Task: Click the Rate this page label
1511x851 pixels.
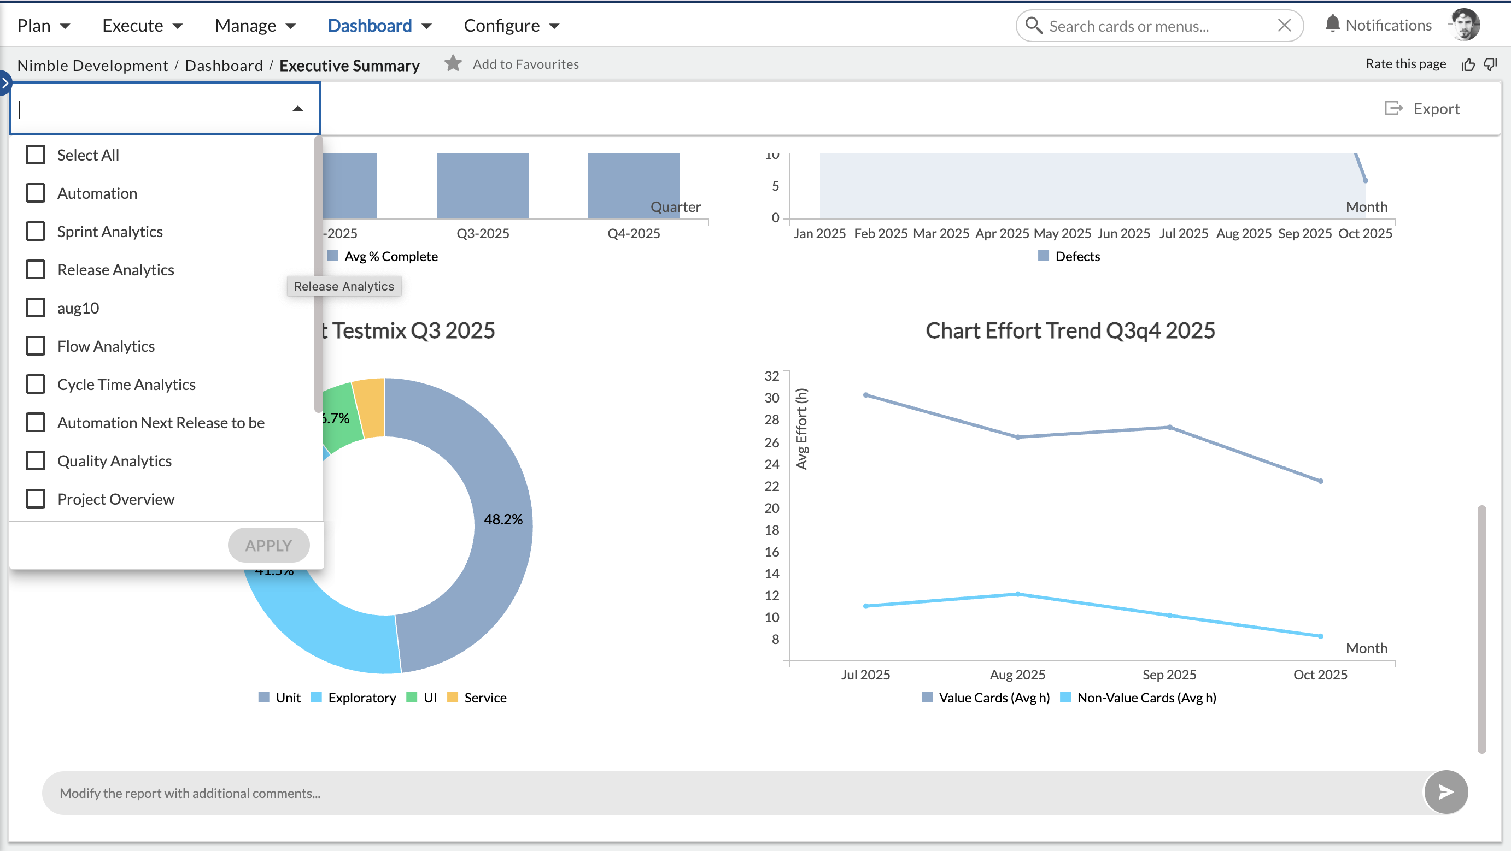Action: pos(1405,64)
